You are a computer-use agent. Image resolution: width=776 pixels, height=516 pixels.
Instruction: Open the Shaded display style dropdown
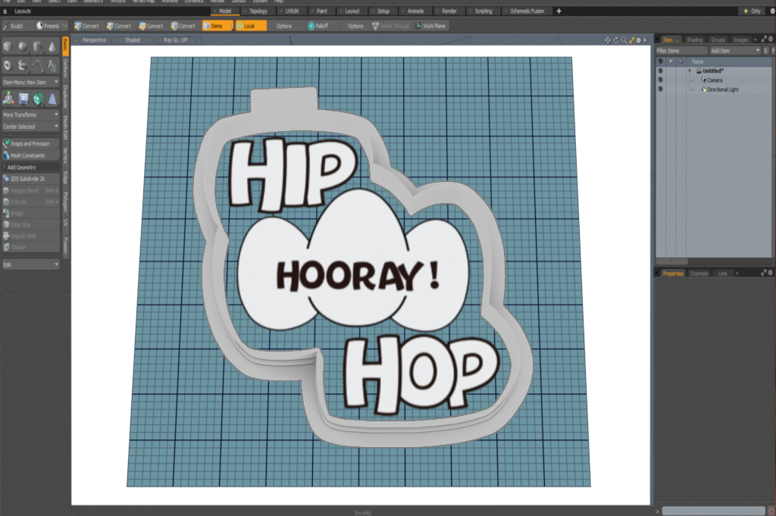pos(132,40)
